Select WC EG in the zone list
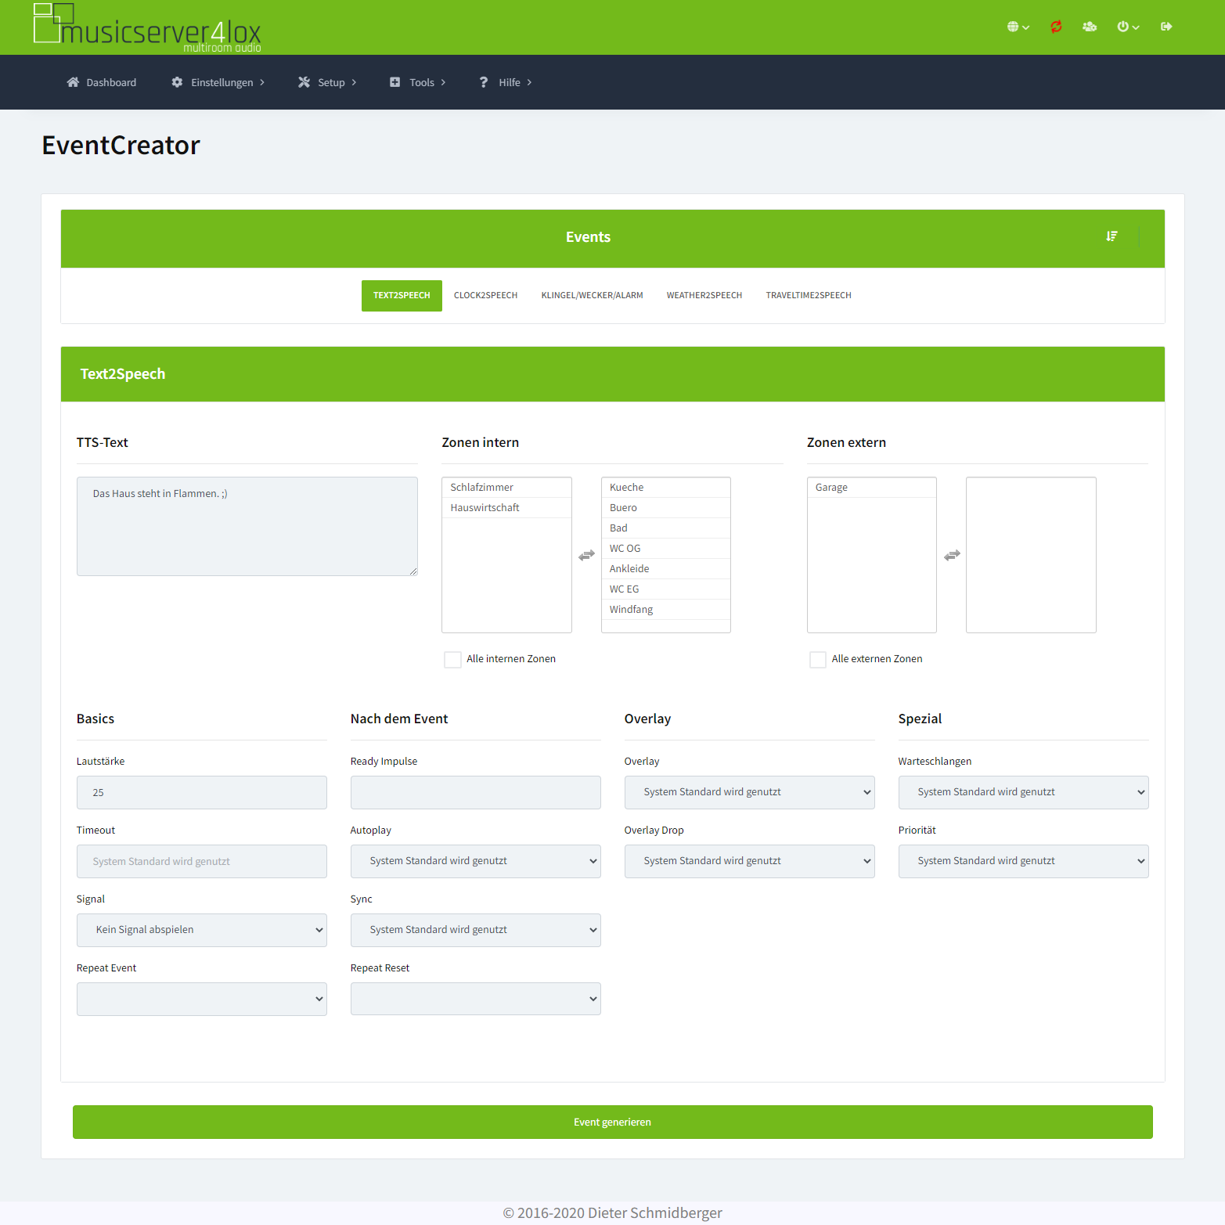 (666, 589)
